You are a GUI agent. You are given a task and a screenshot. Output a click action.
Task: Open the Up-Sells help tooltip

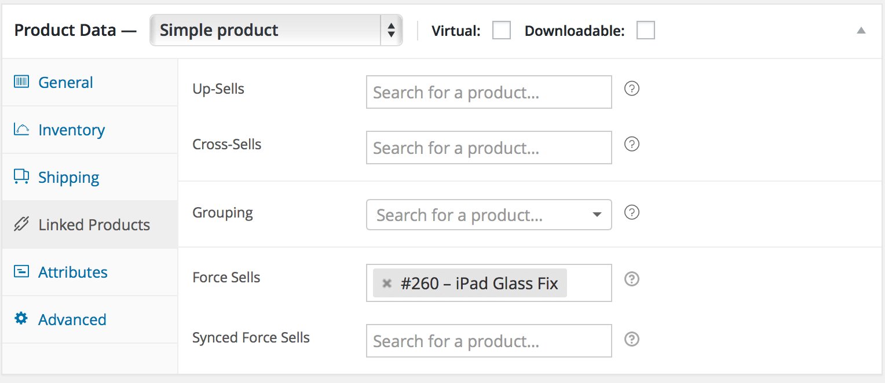[631, 89]
